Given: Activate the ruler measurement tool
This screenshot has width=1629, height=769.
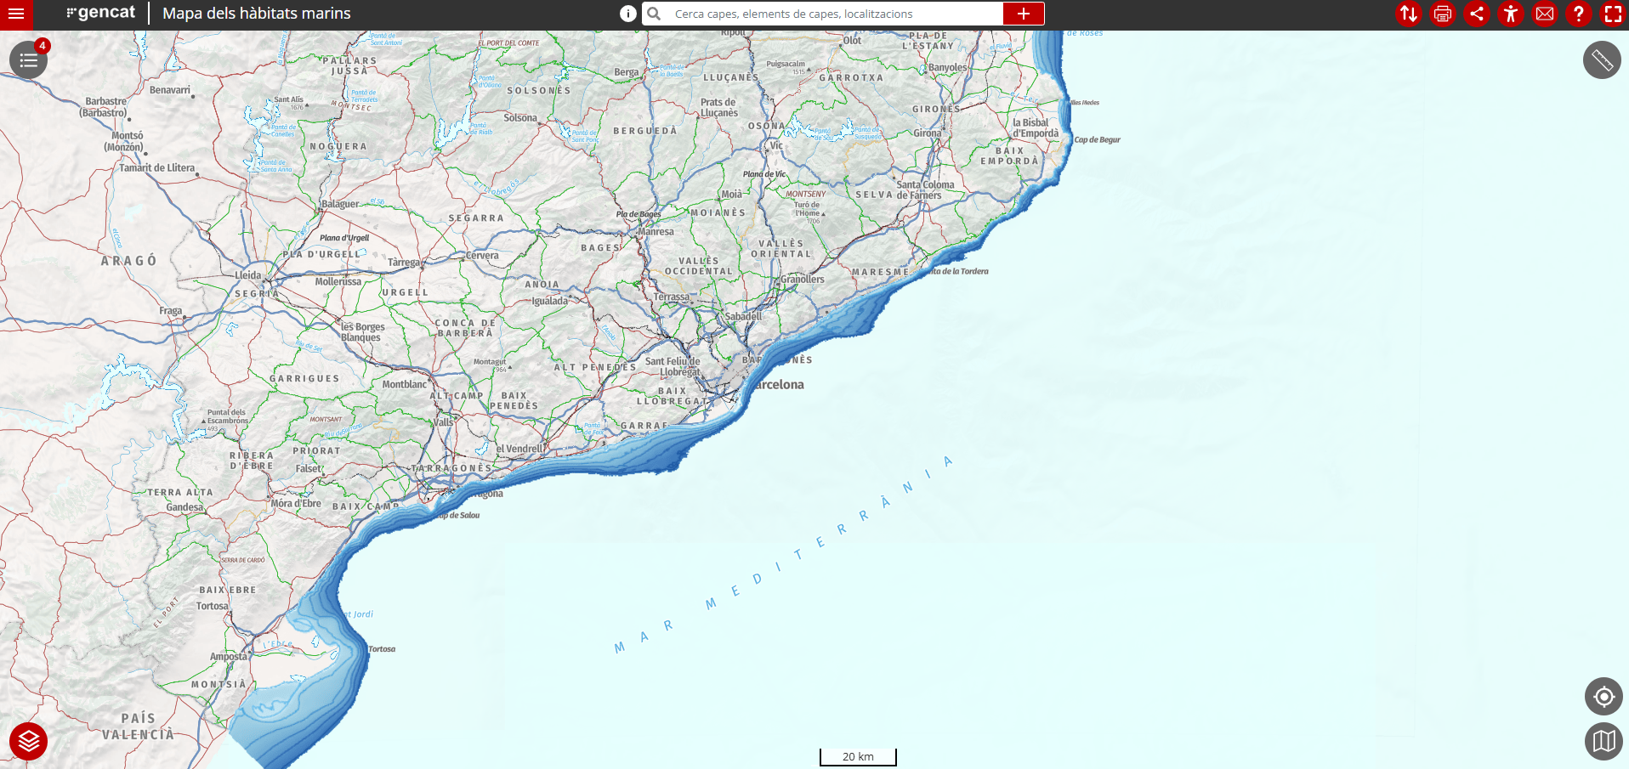Looking at the screenshot, I should pos(1602,60).
